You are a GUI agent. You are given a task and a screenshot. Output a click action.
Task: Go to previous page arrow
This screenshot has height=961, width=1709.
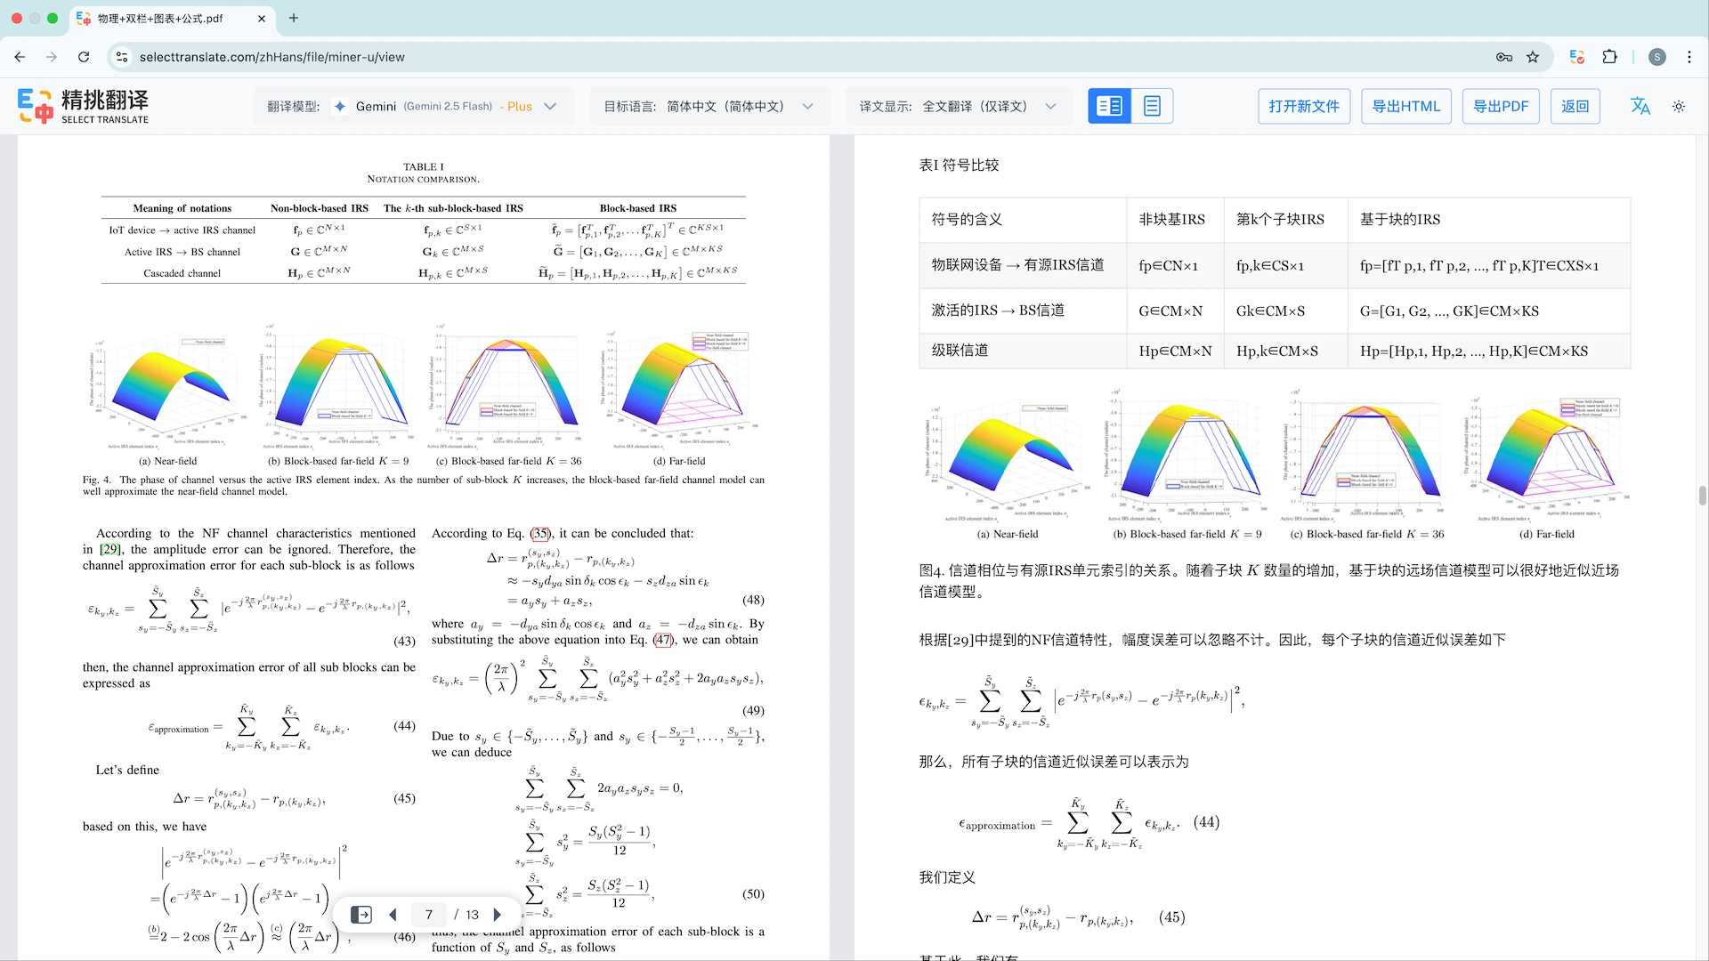coord(393,915)
